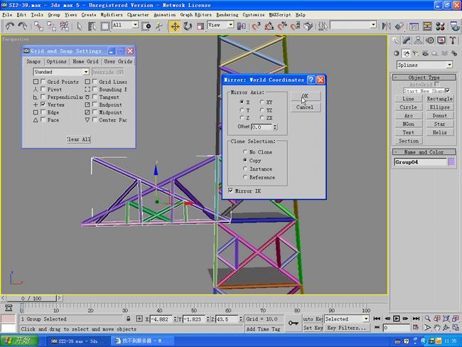This screenshot has height=347, width=462.
Task: Click the Key Filters button
Action: (x=347, y=328)
